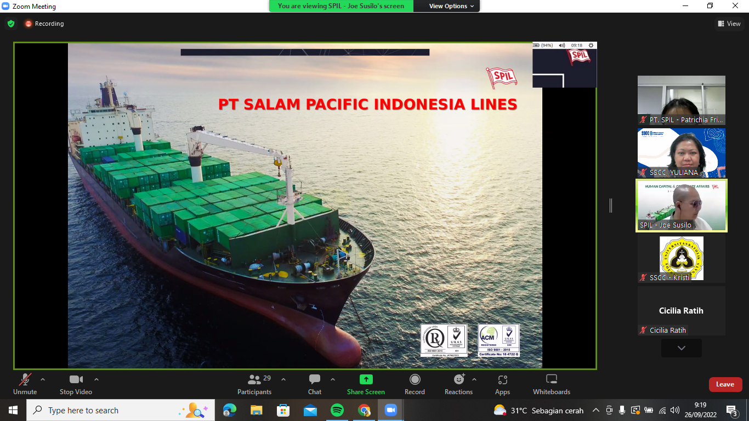Image resolution: width=749 pixels, height=421 pixels.
Task: Open the Reactions menu
Action: click(x=458, y=384)
